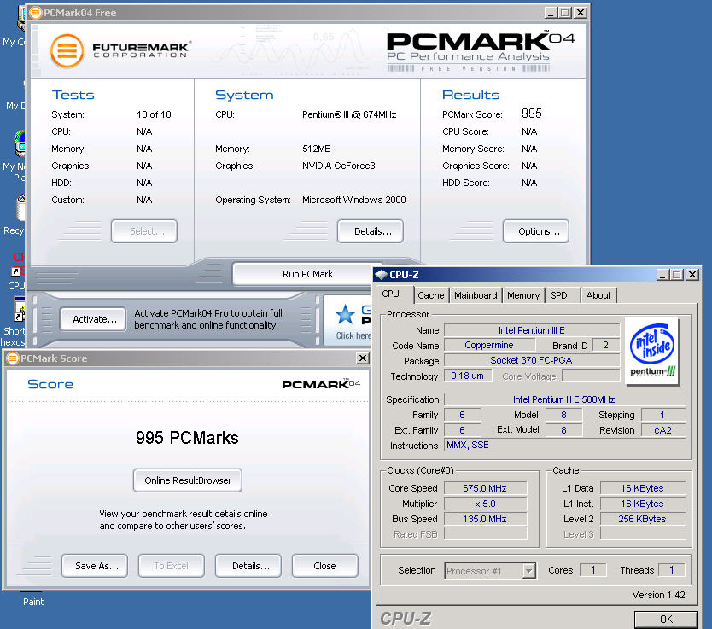Screen dimensions: 712x629
Task: Click the PCMark Score title bar icon
Action: click(x=13, y=358)
